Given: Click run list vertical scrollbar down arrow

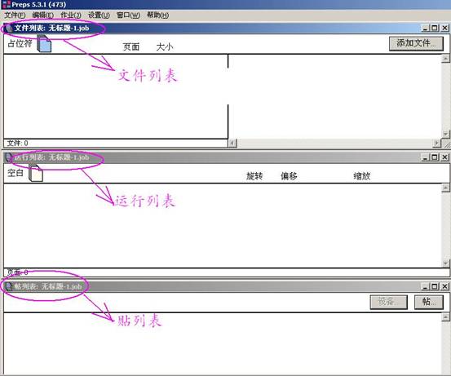Looking at the screenshot, I should [445, 263].
